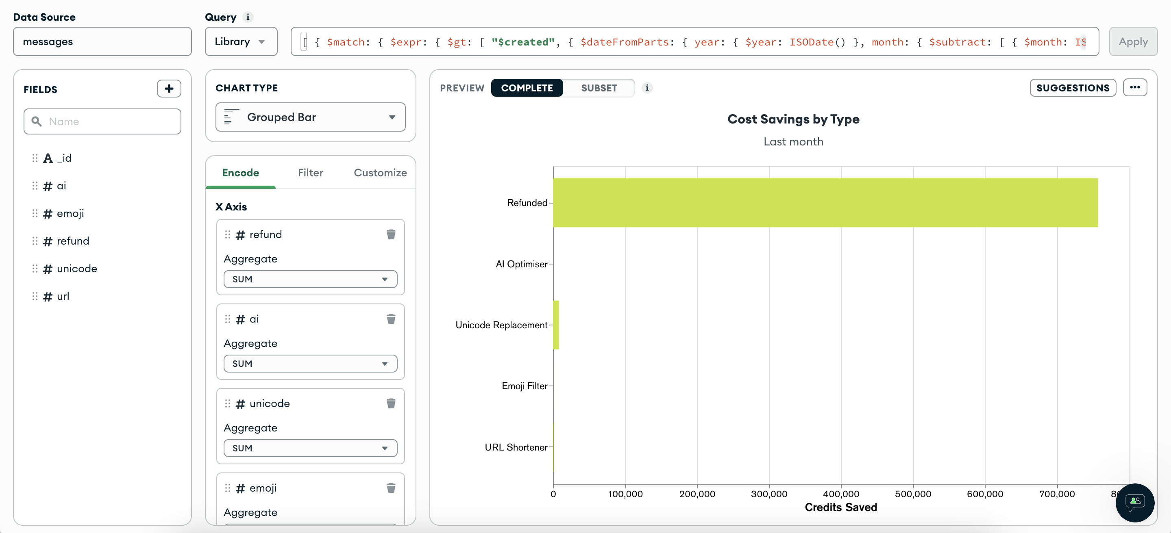Delete the unicode encoding with trash icon
The image size is (1171, 533).
click(x=391, y=403)
